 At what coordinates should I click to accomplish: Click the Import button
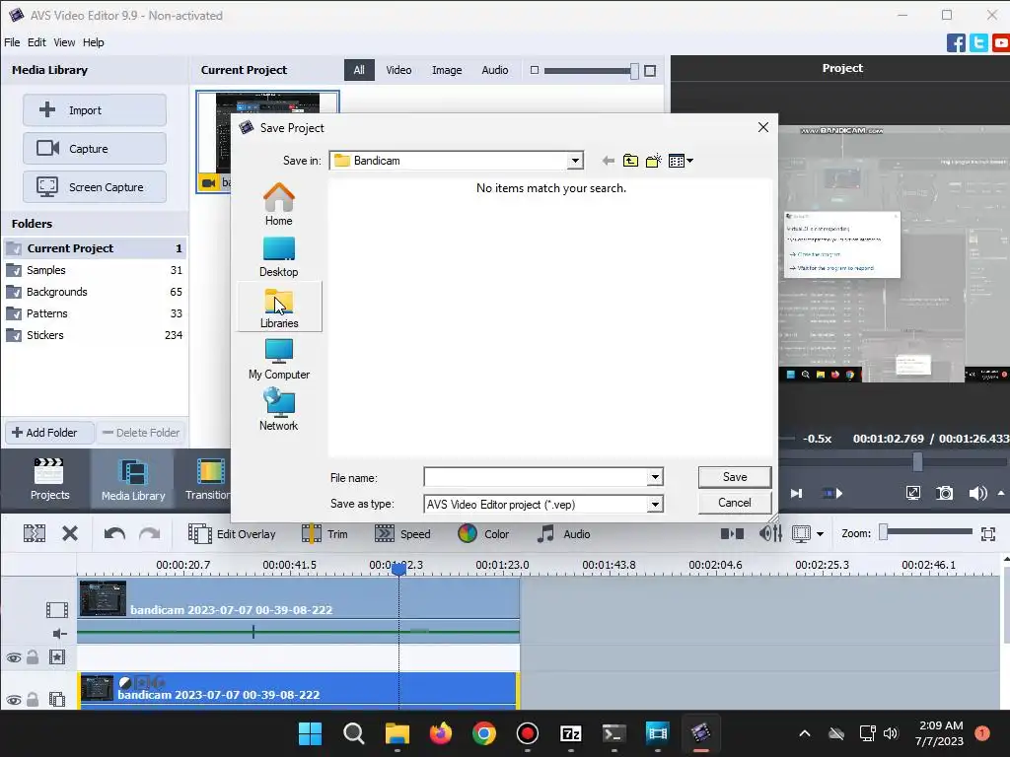coord(95,110)
